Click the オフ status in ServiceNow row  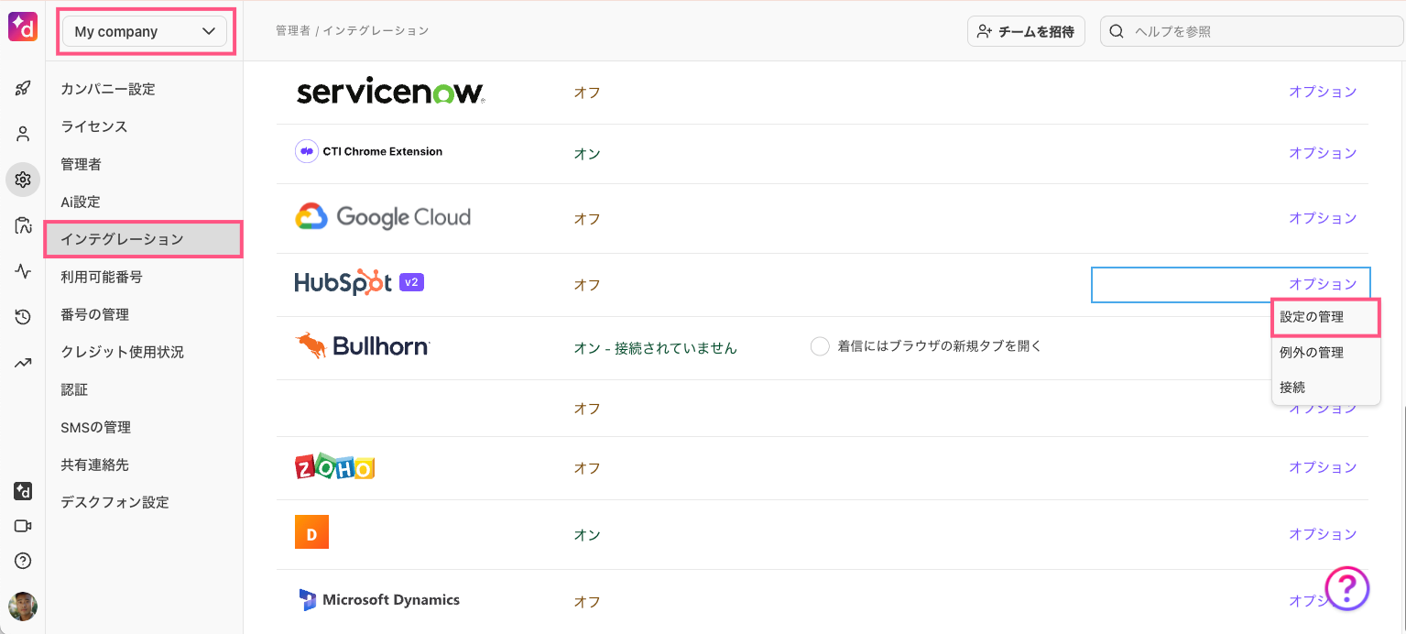point(587,93)
